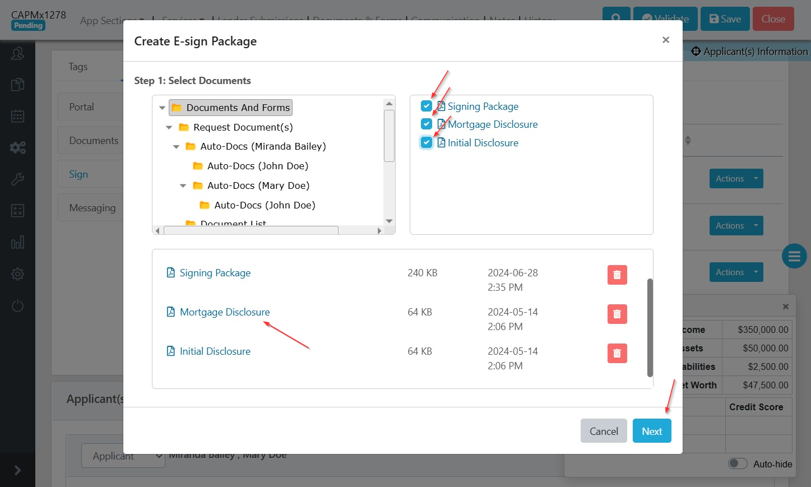Click the red Close button in the header
This screenshot has width=811, height=487.
pyautogui.click(x=773, y=19)
